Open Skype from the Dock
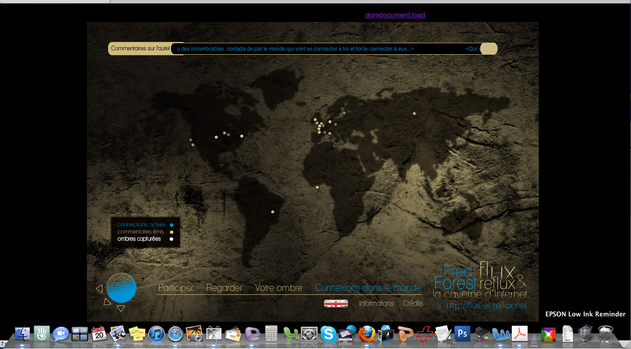631x349 pixels. [x=328, y=334]
